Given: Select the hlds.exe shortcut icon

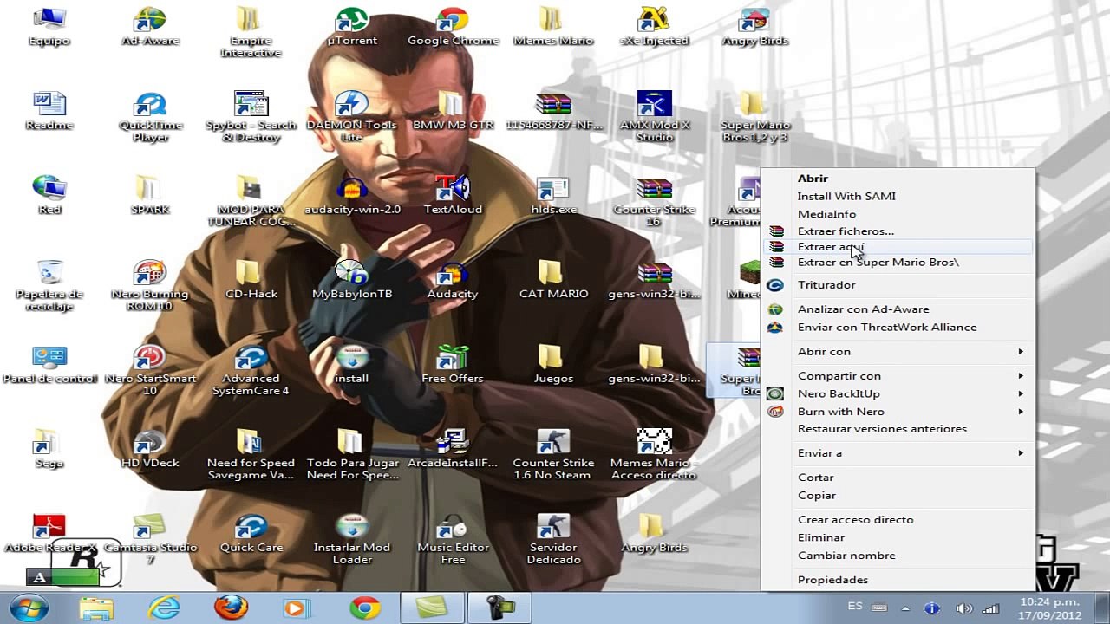Looking at the screenshot, I should [x=553, y=195].
